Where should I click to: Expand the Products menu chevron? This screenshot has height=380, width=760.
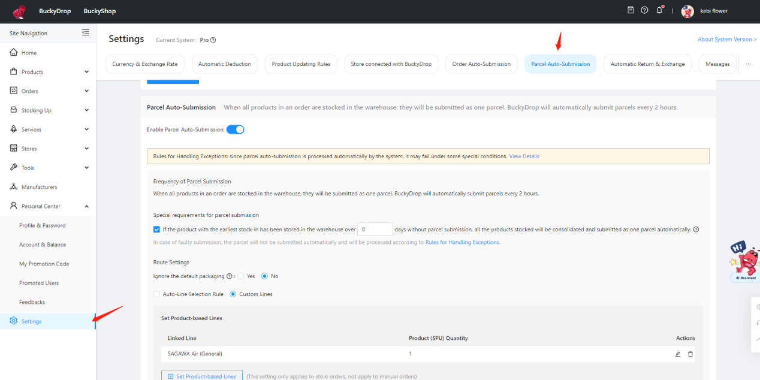click(x=87, y=72)
